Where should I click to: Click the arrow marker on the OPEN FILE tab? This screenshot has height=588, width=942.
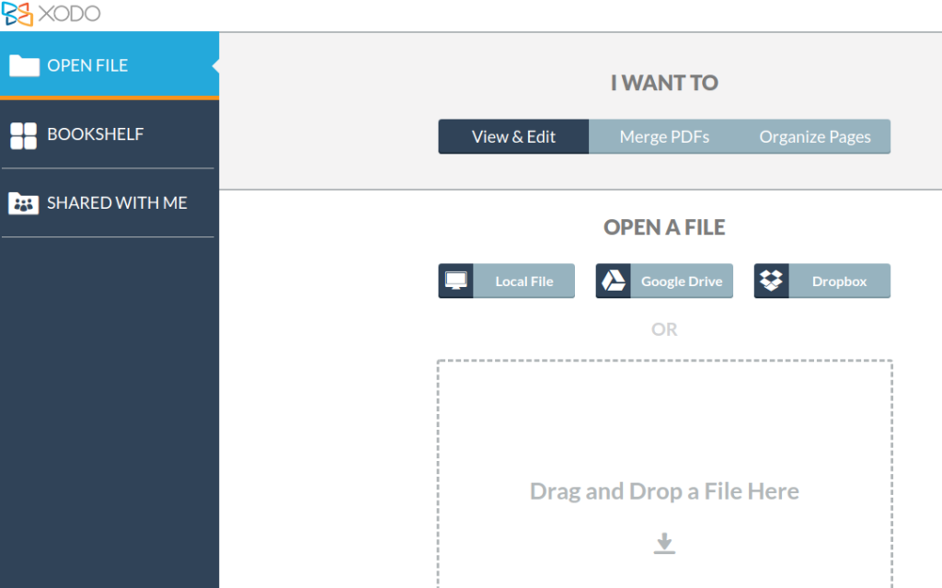[x=215, y=64]
